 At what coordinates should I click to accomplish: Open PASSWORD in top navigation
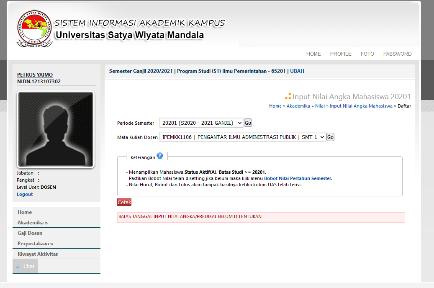(397, 54)
